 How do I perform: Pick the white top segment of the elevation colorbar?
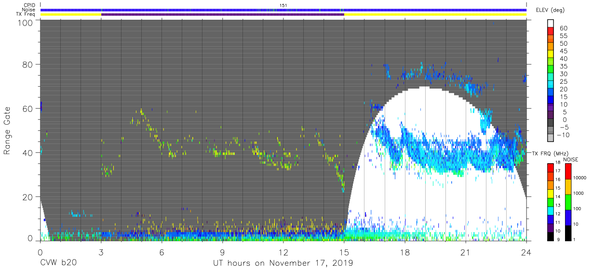click(x=551, y=24)
